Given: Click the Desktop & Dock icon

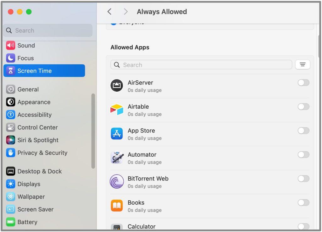Looking at the screenshot, I should click(10, 171).
